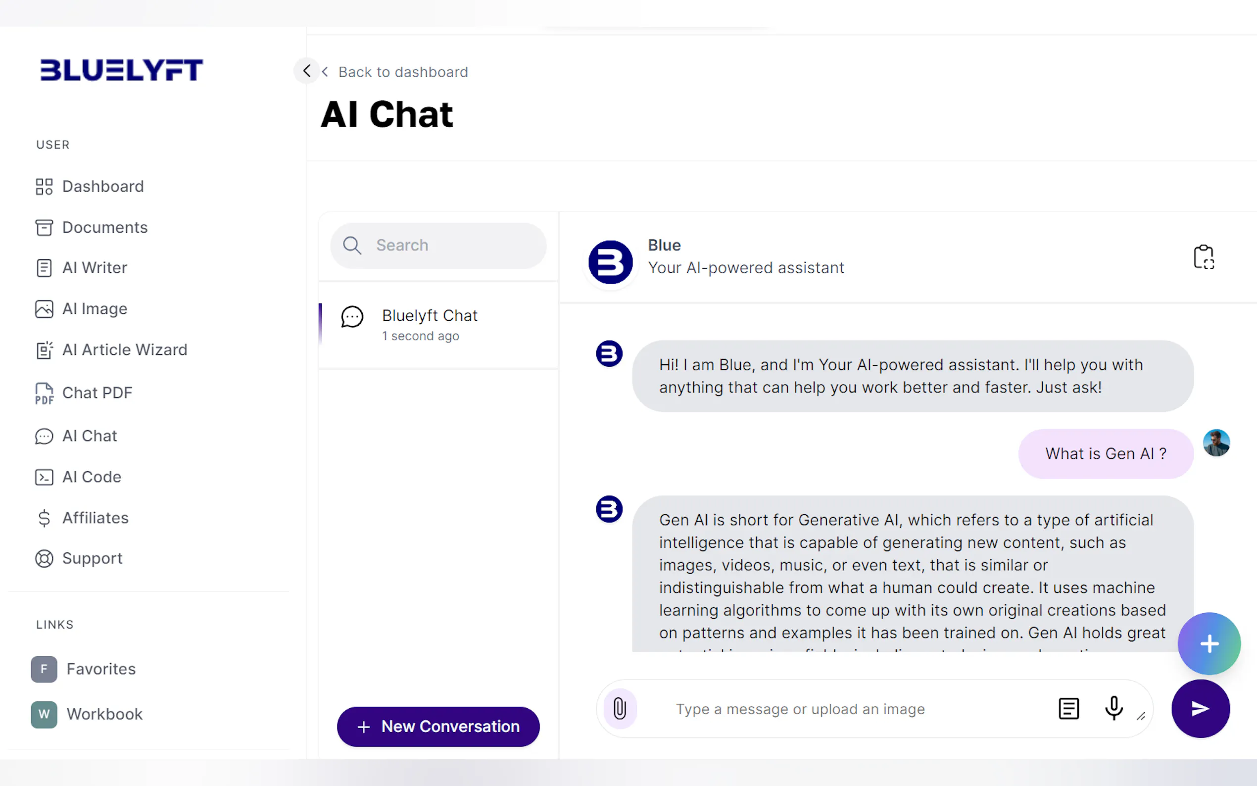Open AI Writer in sidebar

[95, 268]
